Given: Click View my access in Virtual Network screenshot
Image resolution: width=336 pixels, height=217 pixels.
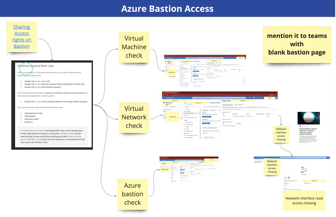Looking at the screenshot, I should 207,117.
